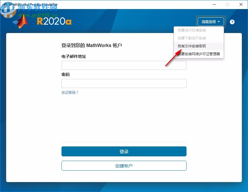The height and width of the screenshot is (192, 248).
Task: Click the grayed 我要下载但不安装 entry
Action: coord(192,38)
